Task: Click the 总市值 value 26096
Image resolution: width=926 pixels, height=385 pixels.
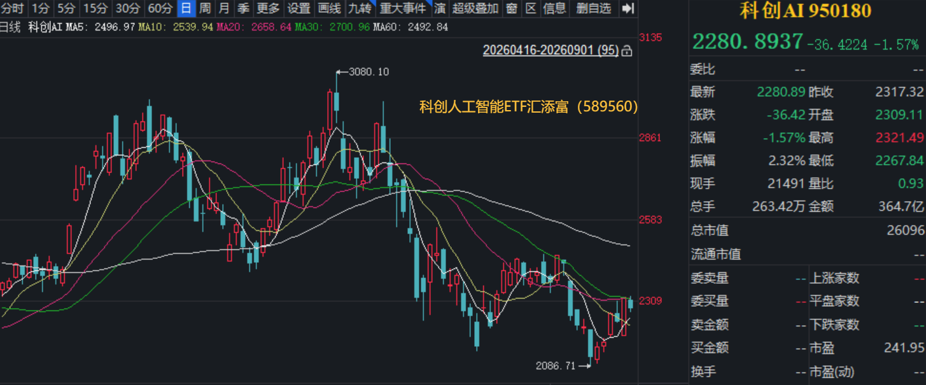Action: pos(906,230)
